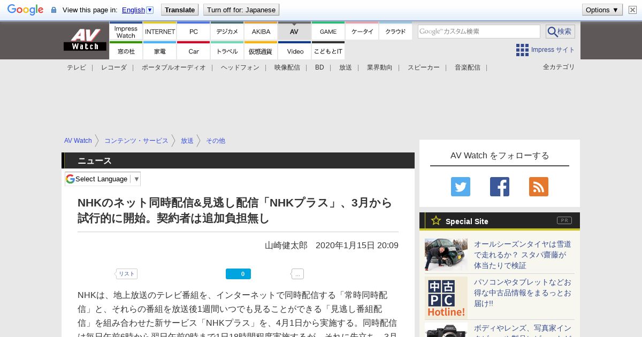Open the トラベル tab
This screenshot has height=337, width=642.
227,51
